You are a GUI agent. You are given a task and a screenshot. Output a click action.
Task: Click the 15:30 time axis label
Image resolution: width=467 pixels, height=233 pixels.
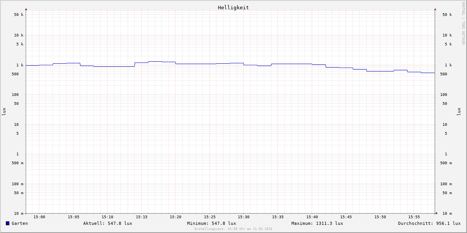click(244, 217)
